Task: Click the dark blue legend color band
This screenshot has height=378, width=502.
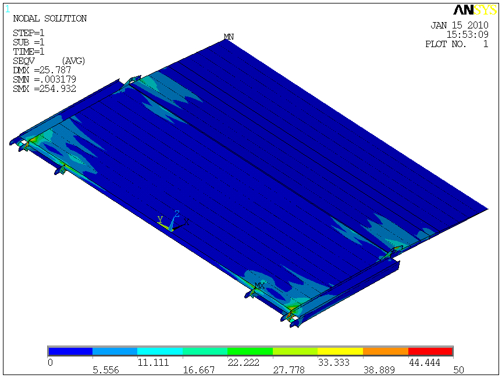Action: pyautogui.click(x=70, y=351)
